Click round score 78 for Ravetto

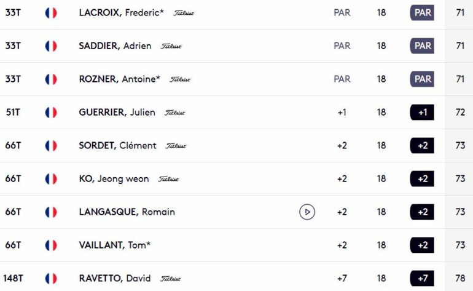tap(460, 278)
